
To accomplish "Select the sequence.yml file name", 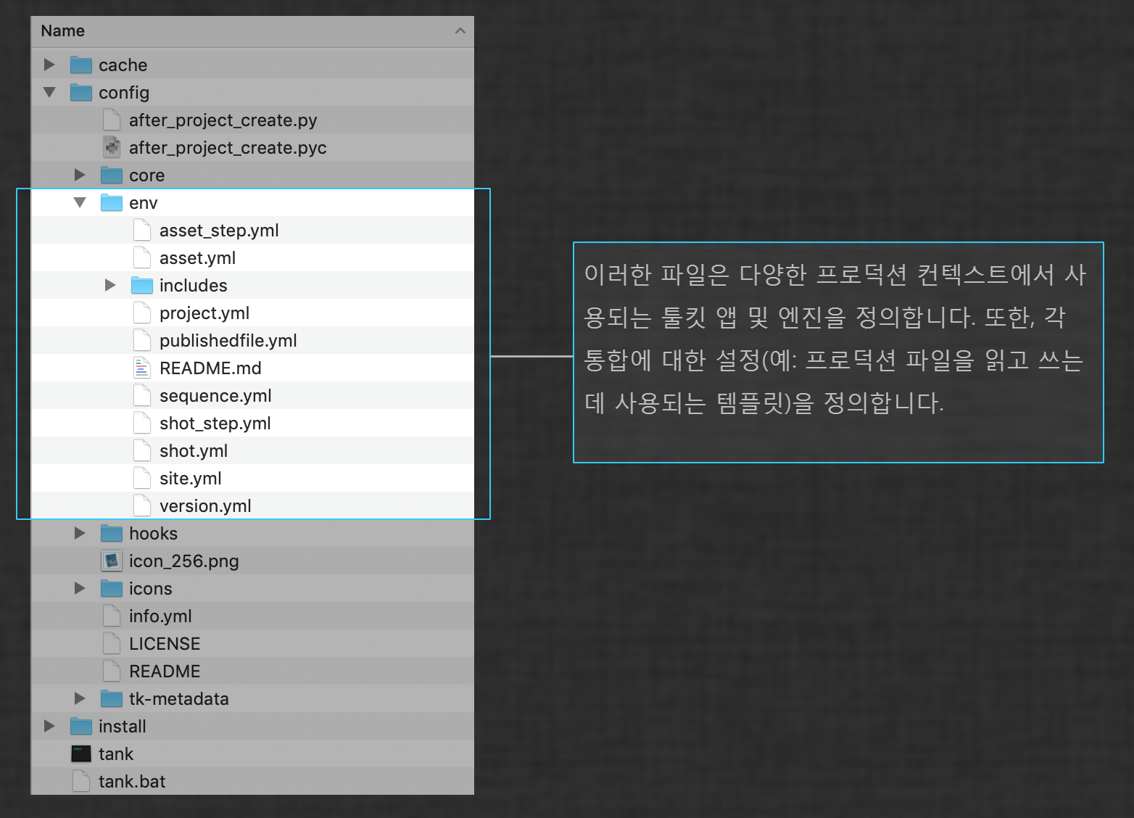I will tap(215, 396).
